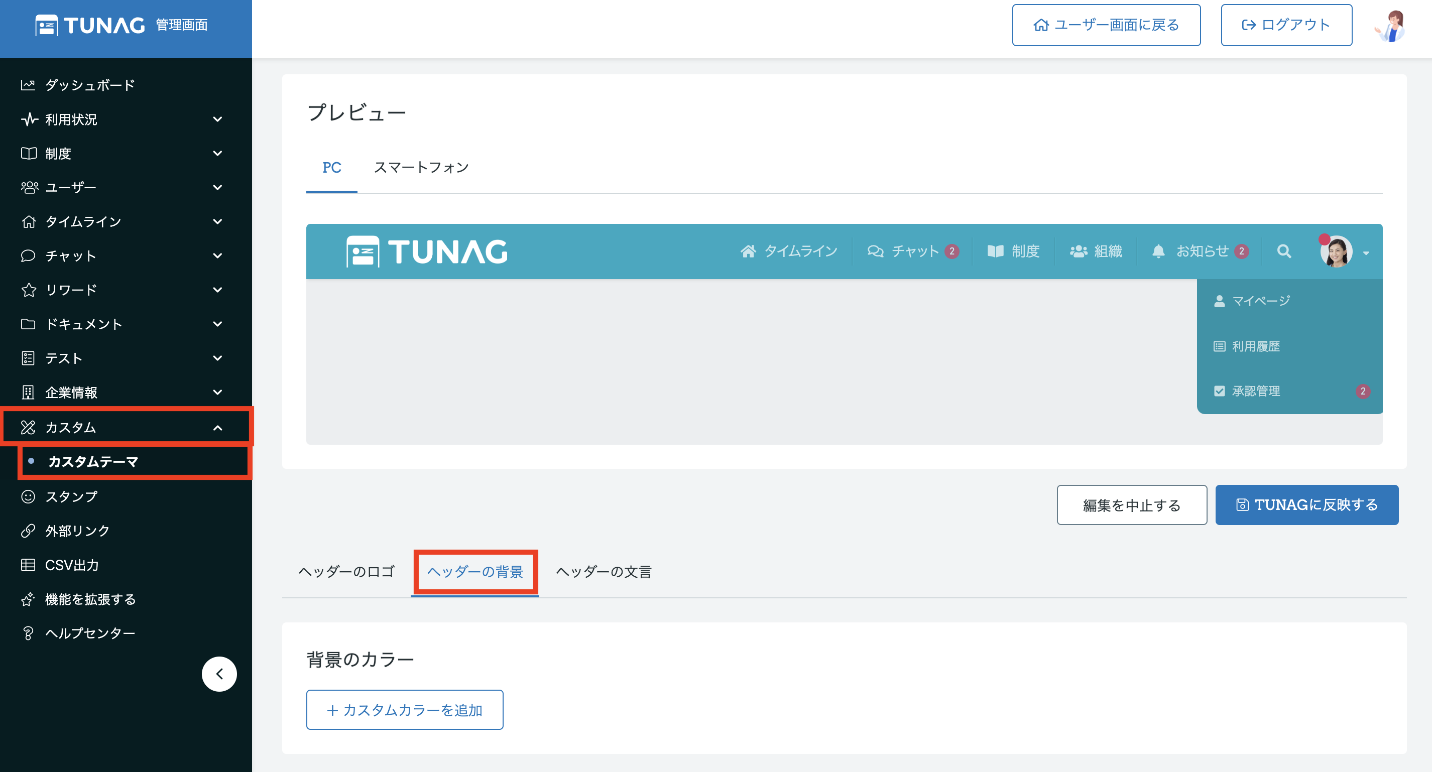The height and width of the screenshot is (772, 1432).
Task: Click the ログアウト button
Action: pos(1286,25)
